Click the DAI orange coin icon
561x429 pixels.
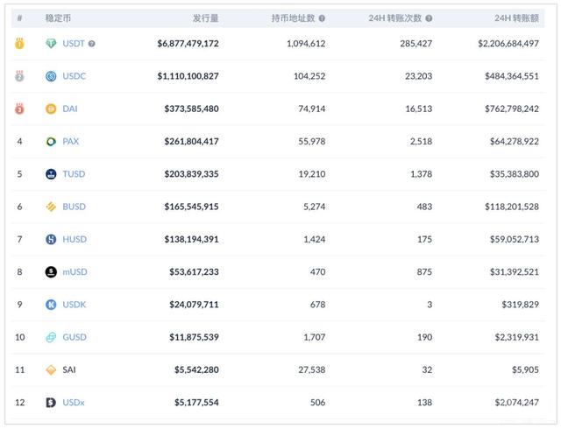(x=51, y=109)
